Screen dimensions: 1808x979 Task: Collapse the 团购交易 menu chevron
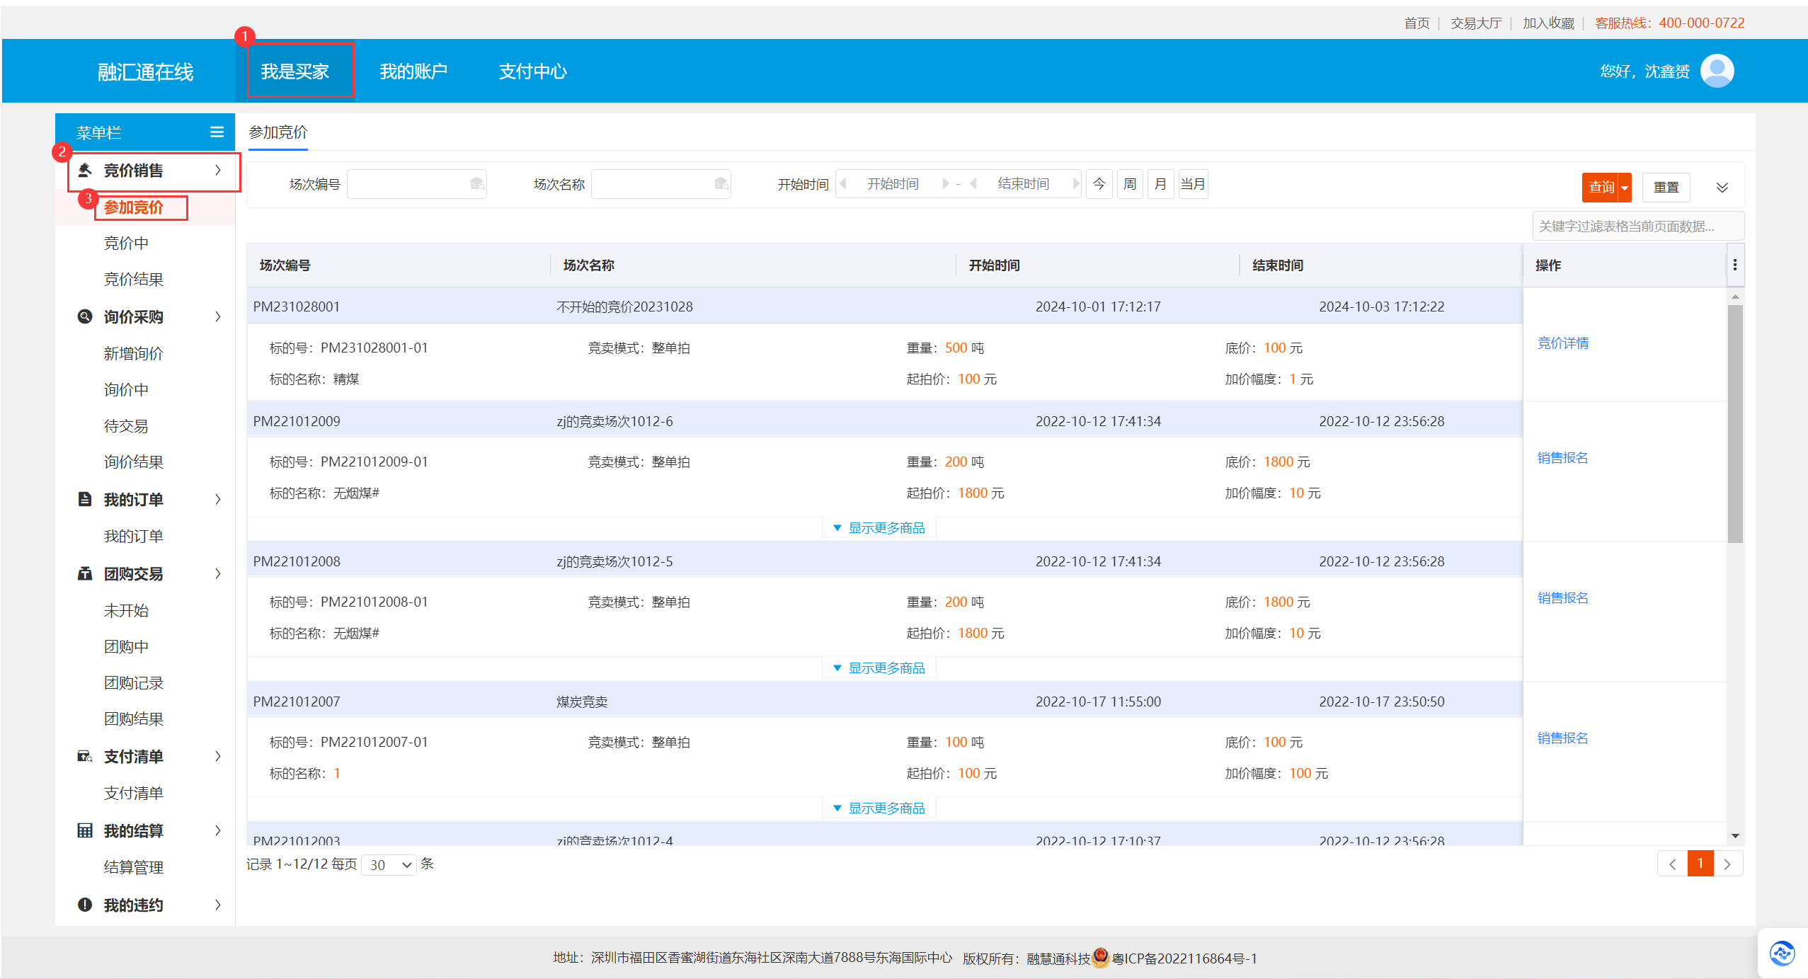[218, 573]
